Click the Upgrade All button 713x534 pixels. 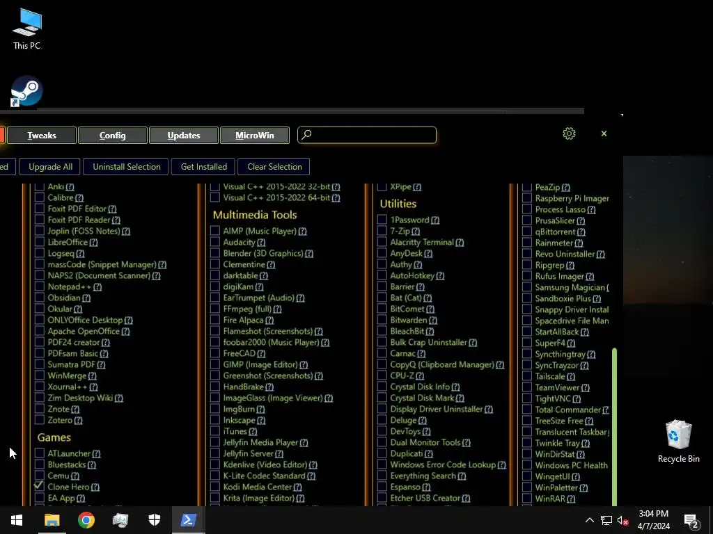click(50, 167)
